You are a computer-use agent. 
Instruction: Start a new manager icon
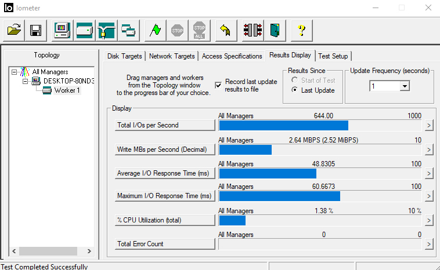tap(63, 30)
